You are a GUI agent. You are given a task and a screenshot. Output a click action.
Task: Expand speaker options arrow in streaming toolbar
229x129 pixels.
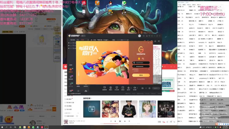(137, 88)
